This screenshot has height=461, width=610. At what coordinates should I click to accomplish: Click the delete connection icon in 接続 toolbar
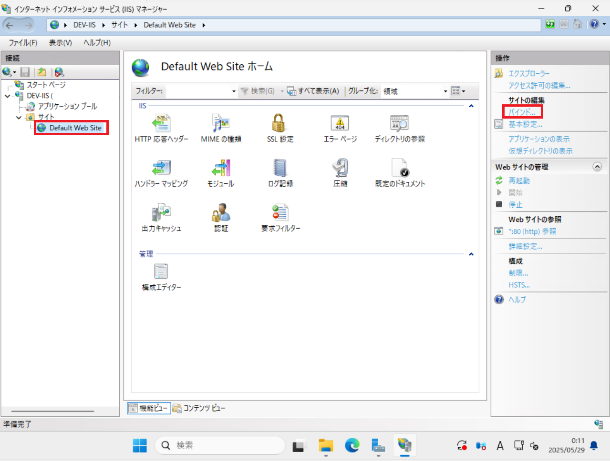[x=59, y=72]
